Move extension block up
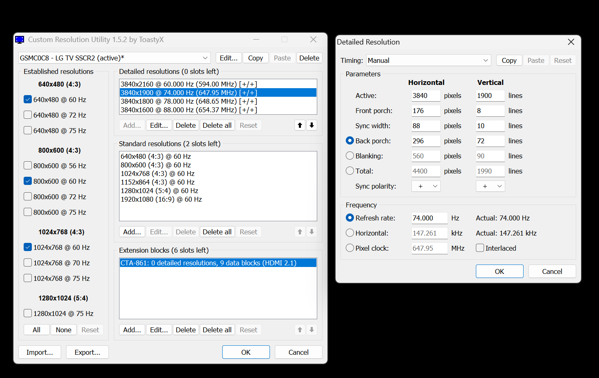 (300, 329)
